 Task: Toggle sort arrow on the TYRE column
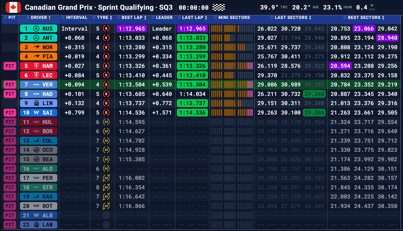click(111, 18)
